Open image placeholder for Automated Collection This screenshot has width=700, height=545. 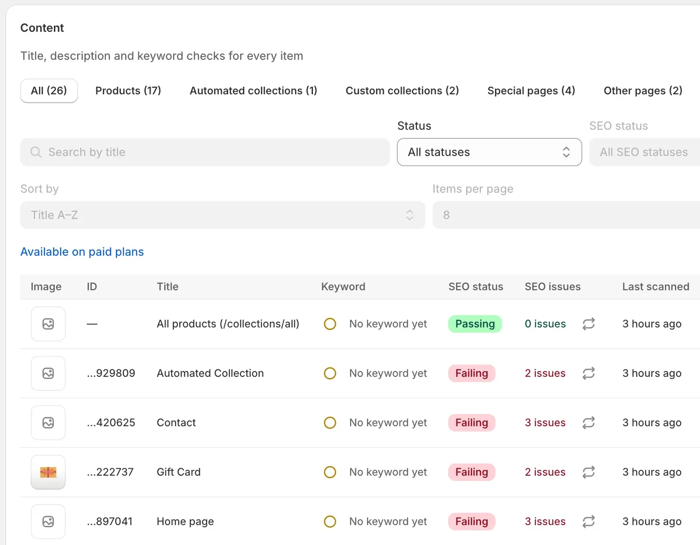tap(48, 373)
